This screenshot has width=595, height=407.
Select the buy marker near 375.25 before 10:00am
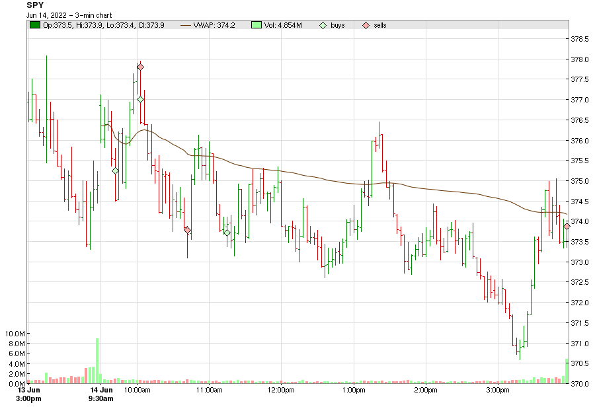pos(115,170)
